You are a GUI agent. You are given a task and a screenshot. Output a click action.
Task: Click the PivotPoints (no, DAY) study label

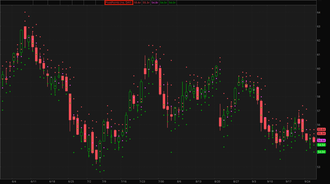(118, 3)
